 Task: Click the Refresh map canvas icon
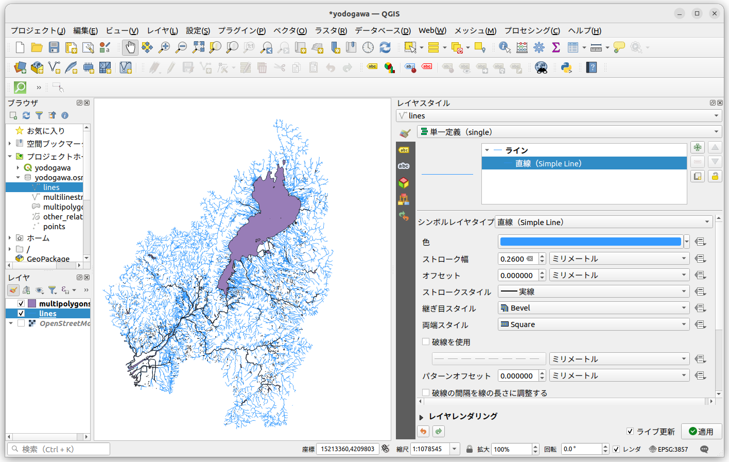pyautogui.click(x=385, y=47)
